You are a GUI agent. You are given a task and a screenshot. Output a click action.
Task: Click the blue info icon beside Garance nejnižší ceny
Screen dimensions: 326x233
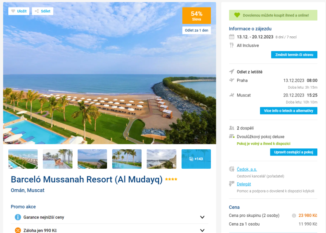pos(18,217)
